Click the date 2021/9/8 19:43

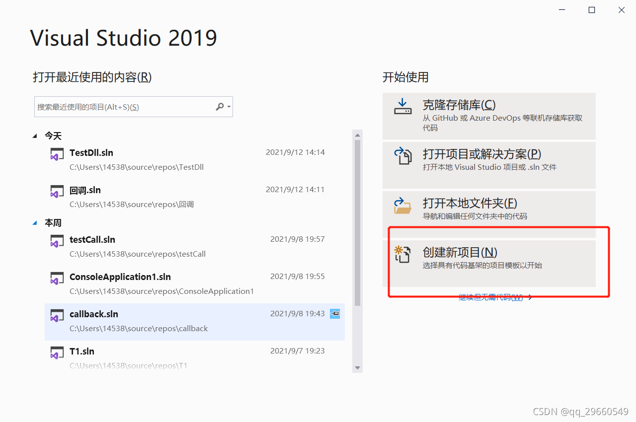click(298, 314)
